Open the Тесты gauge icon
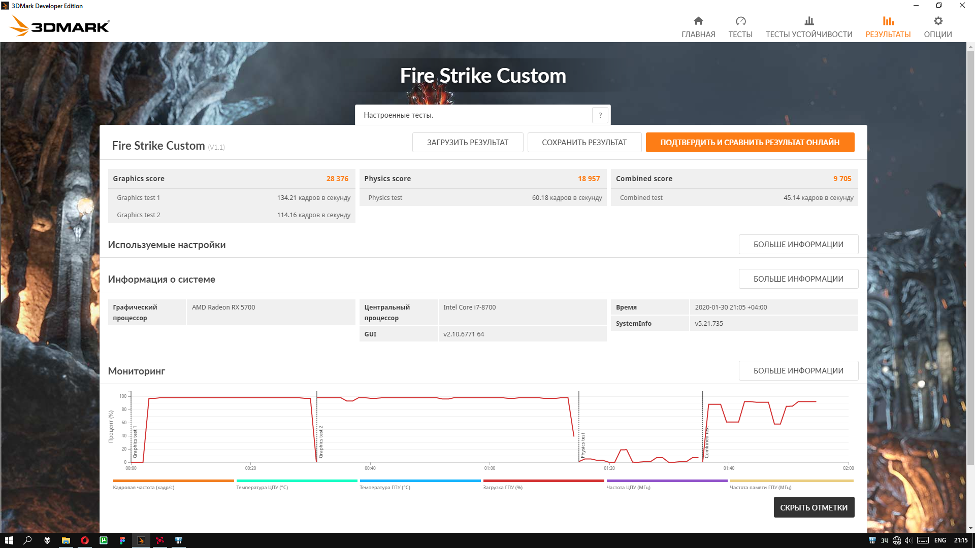Viewport: 975px width, 548px height. pos(740,21)
